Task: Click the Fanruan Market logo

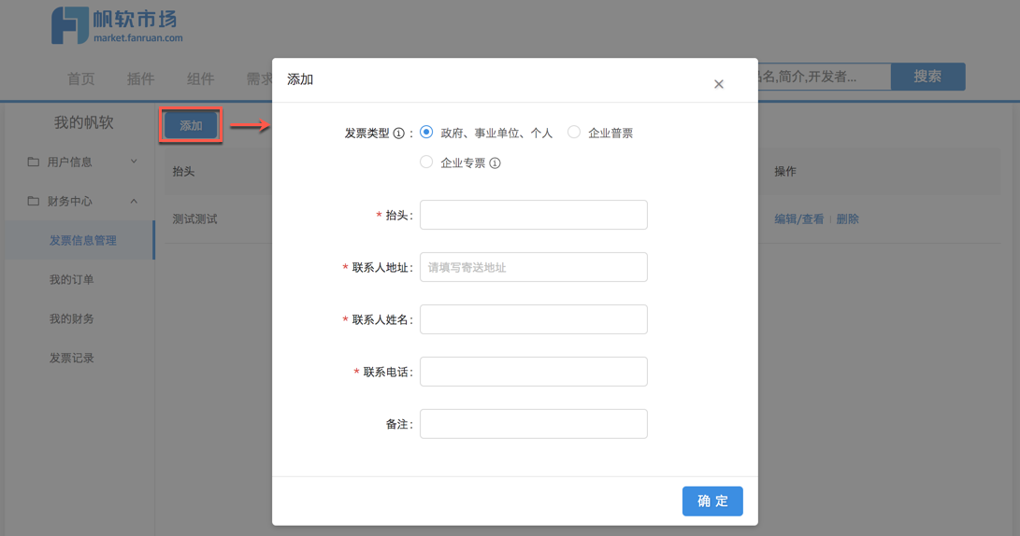Action: pyautogui.click(x=117, y=26)
